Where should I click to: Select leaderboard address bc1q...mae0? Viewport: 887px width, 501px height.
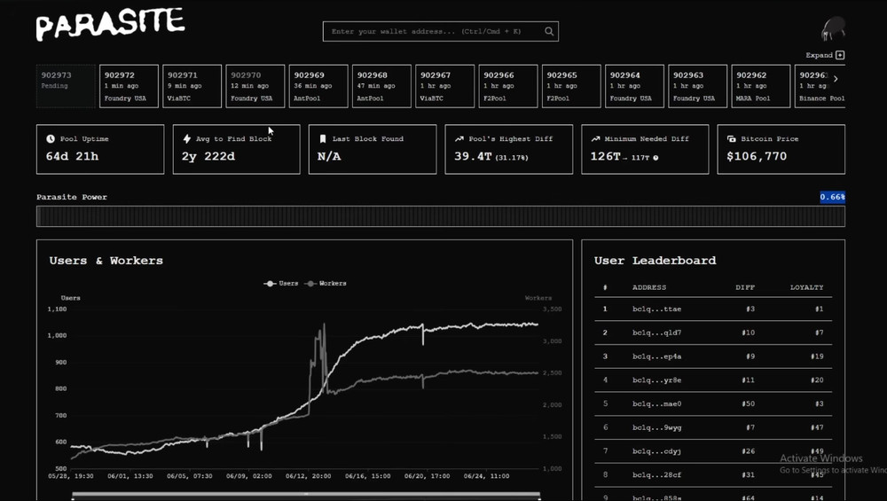click(656, 403)
